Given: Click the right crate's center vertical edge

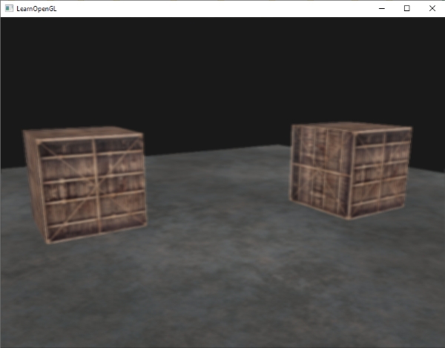Looking at the screenshot, I should (352, 177).
